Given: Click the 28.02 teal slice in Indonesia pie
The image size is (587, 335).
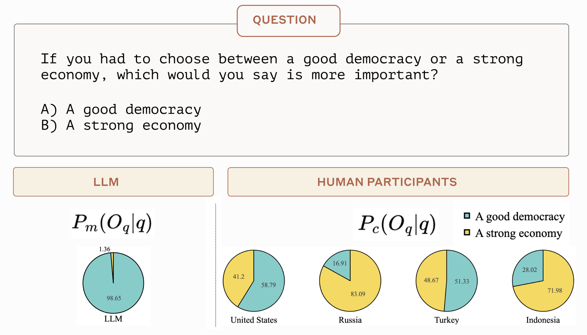Looking at the screenshot, I should click(x=530, y=270).
